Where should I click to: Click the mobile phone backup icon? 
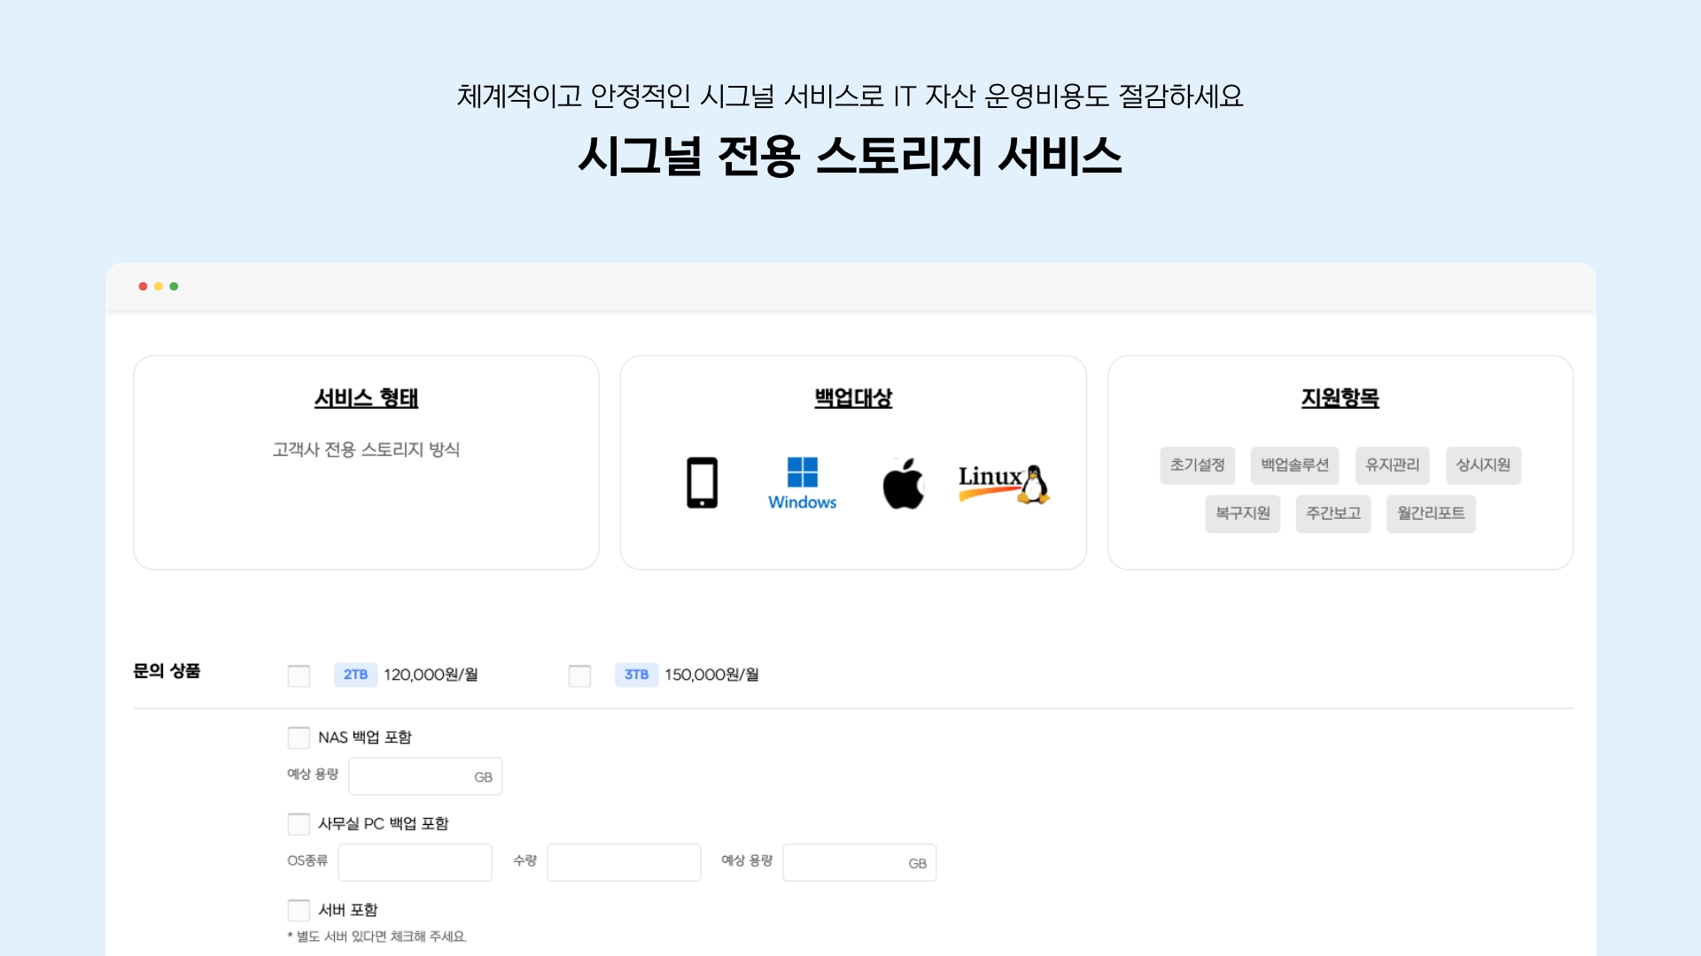click(702, 482)
